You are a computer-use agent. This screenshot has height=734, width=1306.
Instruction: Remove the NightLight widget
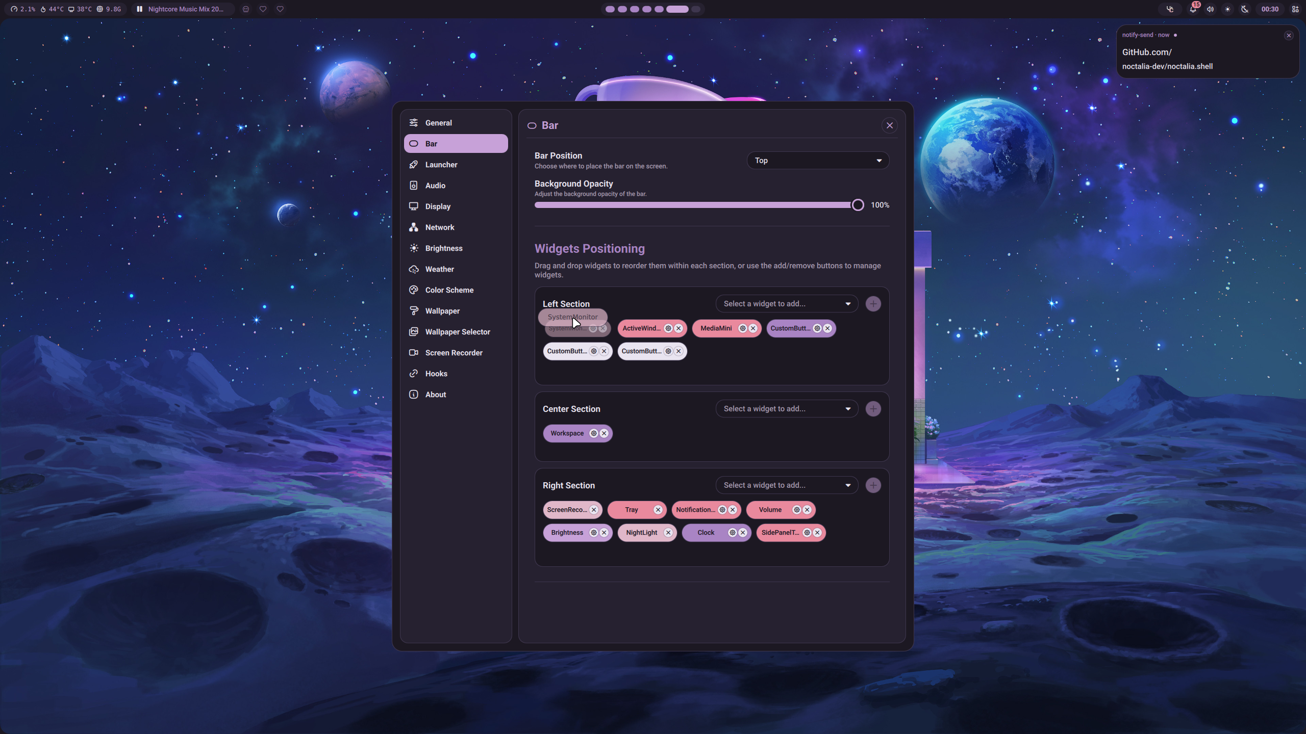click(668, 533)
